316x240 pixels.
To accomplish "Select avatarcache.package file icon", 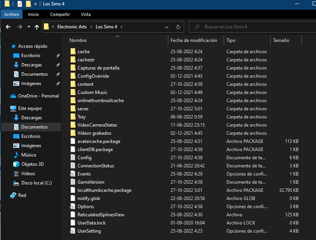I will click(73, 141).
